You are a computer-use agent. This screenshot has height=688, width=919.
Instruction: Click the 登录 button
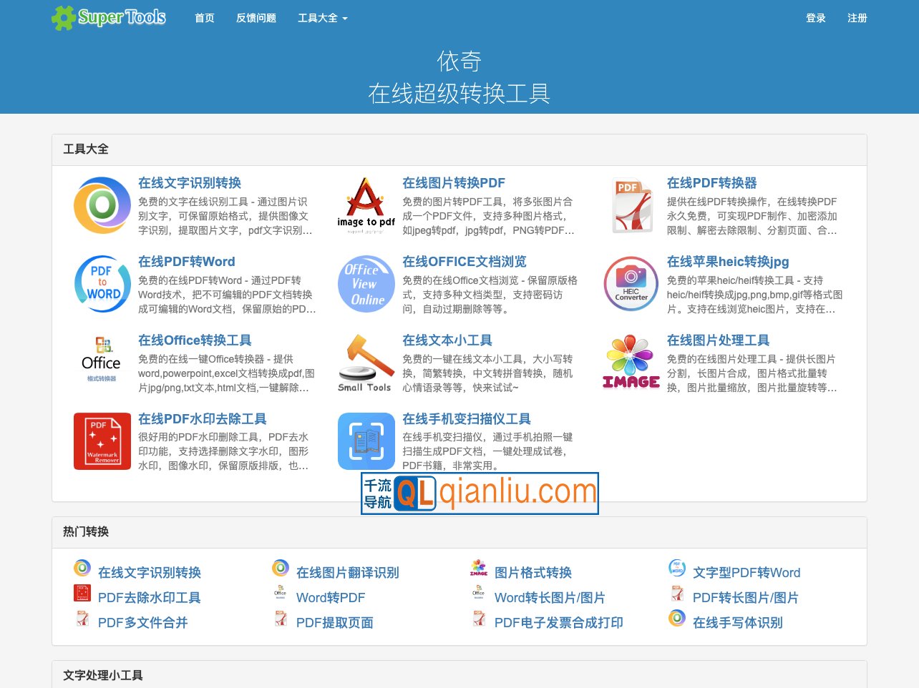815,19
